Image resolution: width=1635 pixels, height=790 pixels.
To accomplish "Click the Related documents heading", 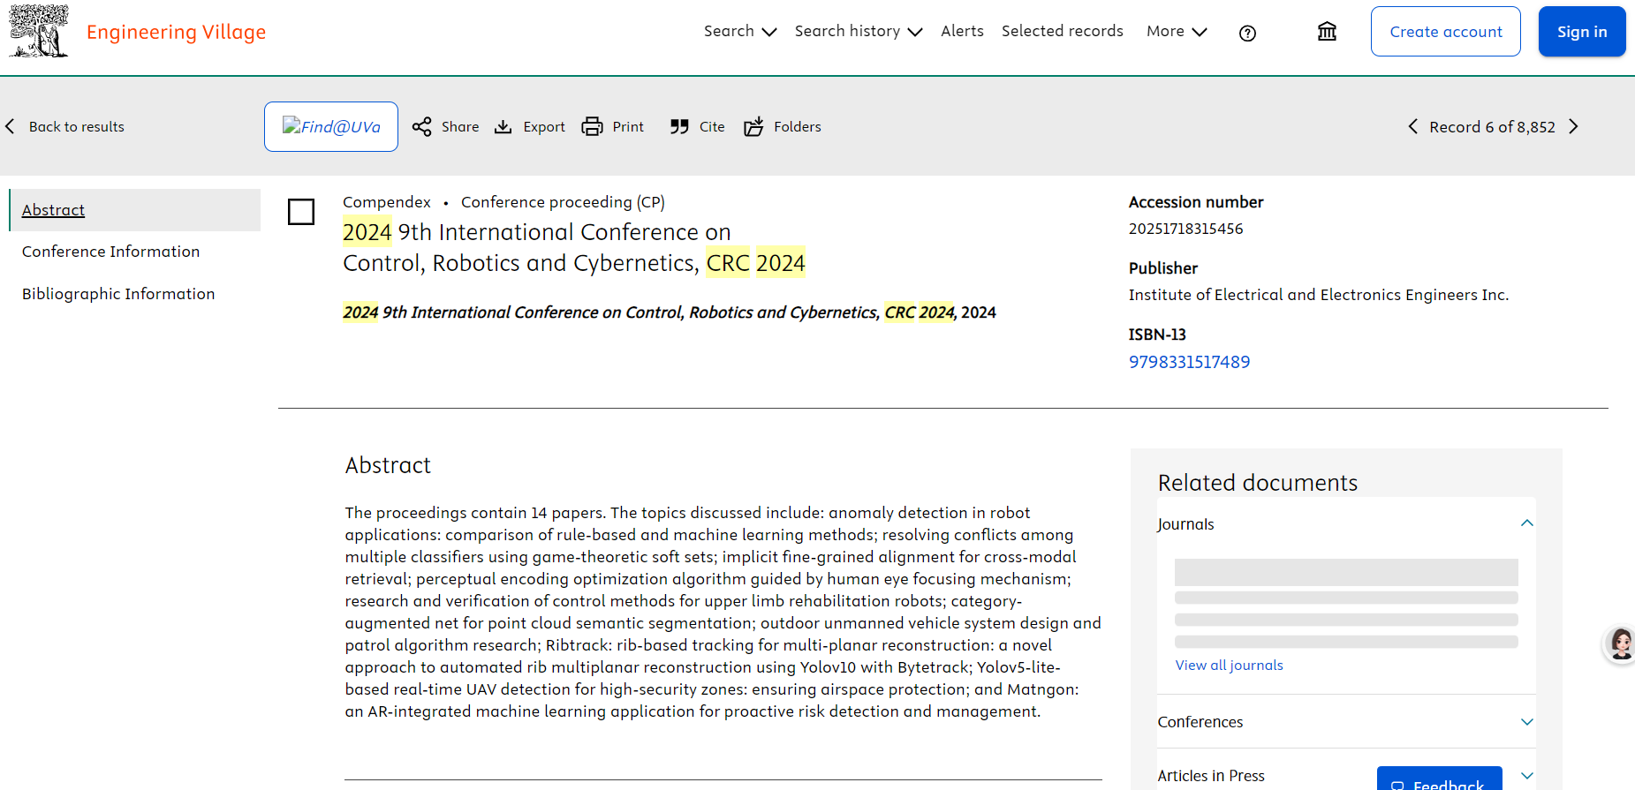I will pyautogui.click(x=1258, y=483).
